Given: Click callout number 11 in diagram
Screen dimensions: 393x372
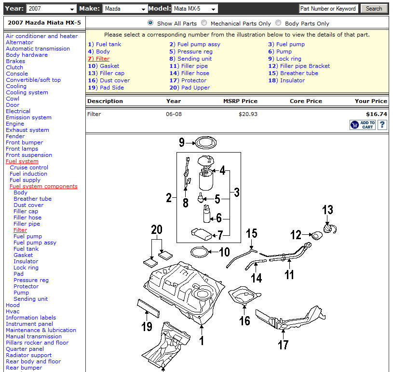Looking at the screenshot, I should click(289, 275).
